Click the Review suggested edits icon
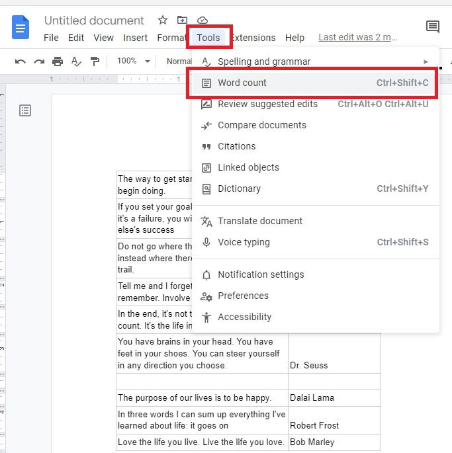 206,104
